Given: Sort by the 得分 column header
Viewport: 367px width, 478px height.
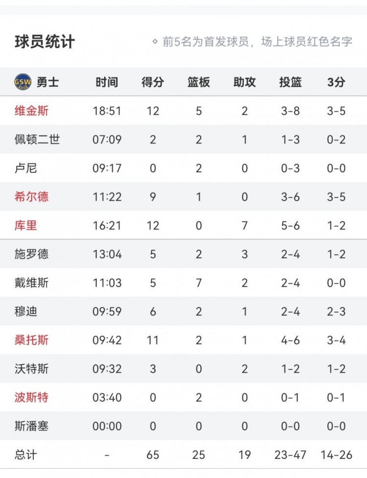Looking at the screenshot, I should pos(153,82).
